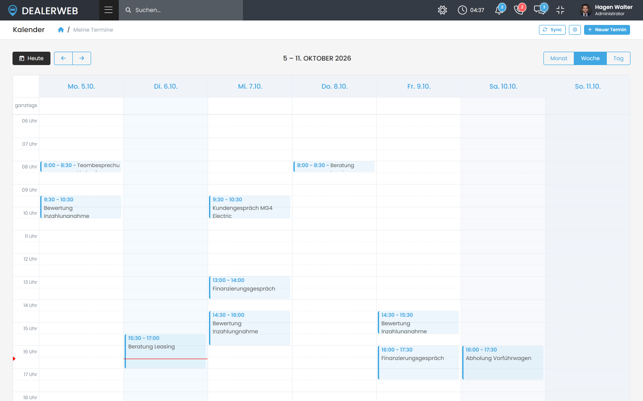Open the hamburger menu

109,10
